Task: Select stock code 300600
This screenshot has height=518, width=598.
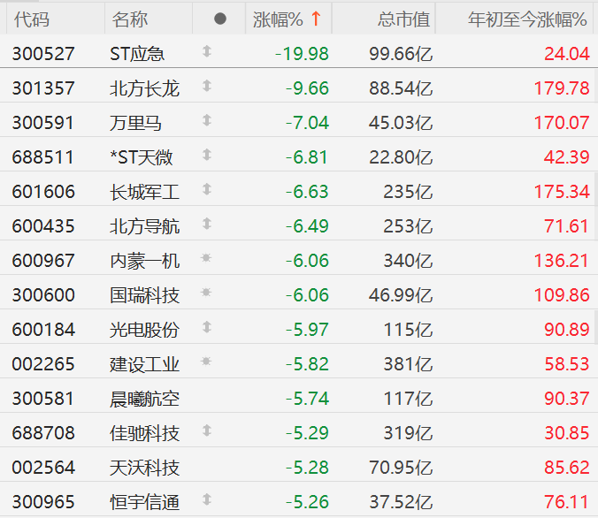Action: pos(43,295)
